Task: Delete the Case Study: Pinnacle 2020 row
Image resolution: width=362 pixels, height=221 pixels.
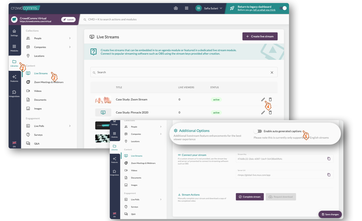Action: click(270, 112)
